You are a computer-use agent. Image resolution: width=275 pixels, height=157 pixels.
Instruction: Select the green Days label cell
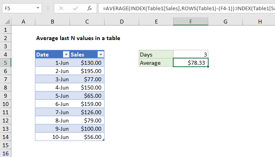[x=156, y=55]
